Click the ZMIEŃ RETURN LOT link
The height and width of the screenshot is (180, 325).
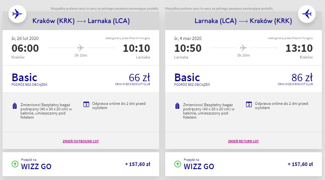244,141
